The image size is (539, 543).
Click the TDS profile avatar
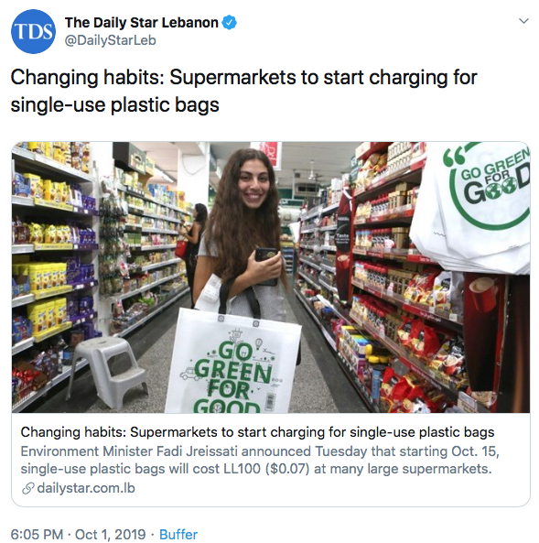click(33, 31)
